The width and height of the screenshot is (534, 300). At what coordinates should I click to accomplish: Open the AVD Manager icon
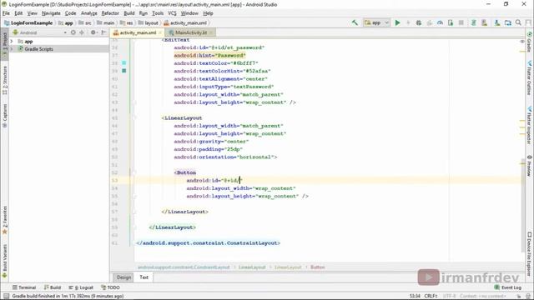[484, 22]
